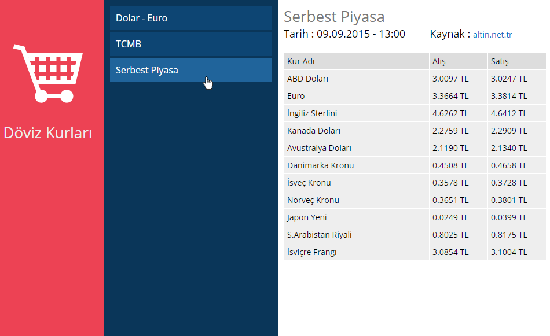Select the ABD Doları row
Image resolution: width=550 pixels, height=336 pixels.
[x=415, y=79]
